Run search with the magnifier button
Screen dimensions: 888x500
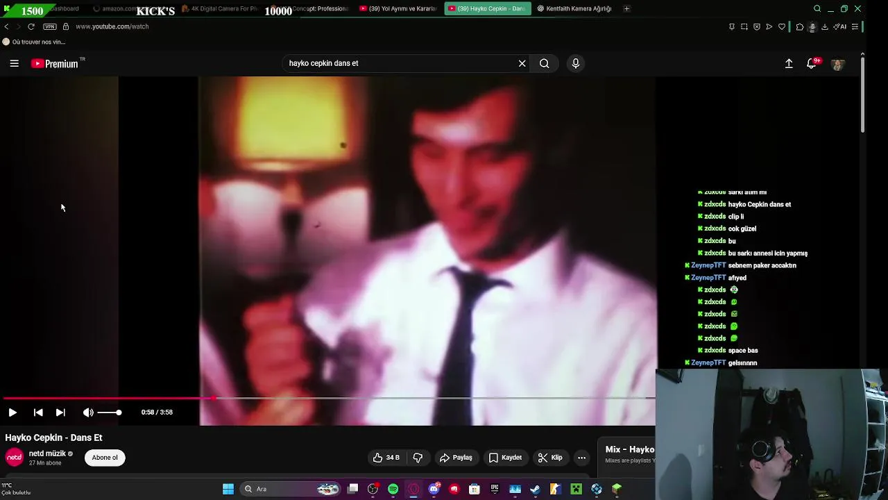click(545, 63)
